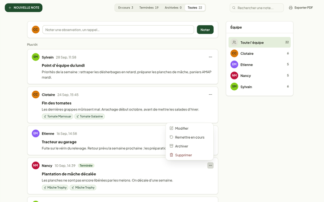The height and width of the screenshot is (202, 324).
Task: Open the Archivées tab
Action: click(173, 8)
